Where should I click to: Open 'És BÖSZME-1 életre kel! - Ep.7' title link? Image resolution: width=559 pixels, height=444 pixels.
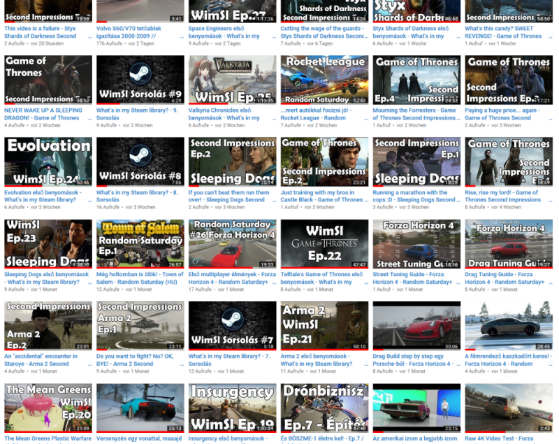tap(322, 438)
